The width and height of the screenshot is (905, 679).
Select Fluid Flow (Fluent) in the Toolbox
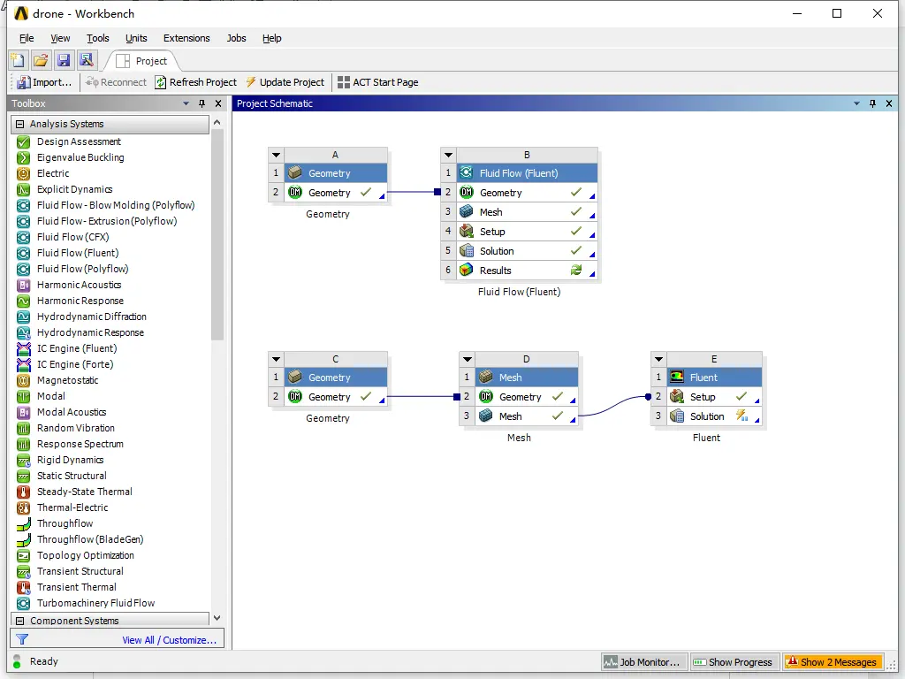[x=78, y=253]
